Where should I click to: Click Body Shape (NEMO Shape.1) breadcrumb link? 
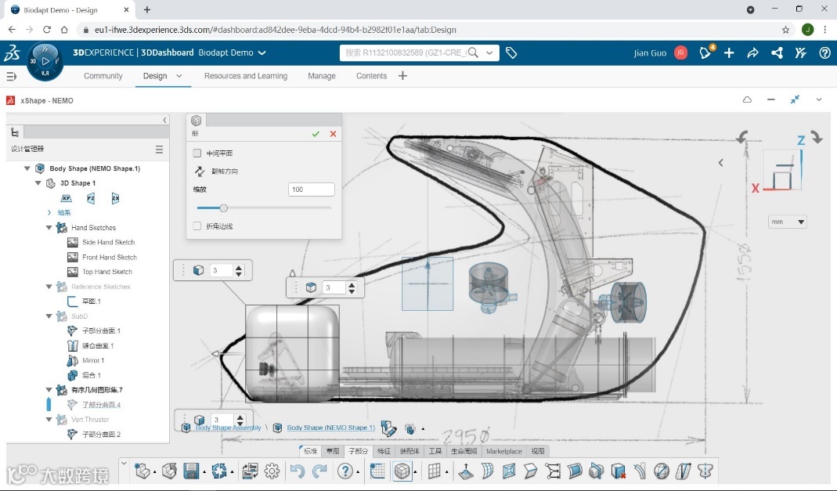coord(331,428)
